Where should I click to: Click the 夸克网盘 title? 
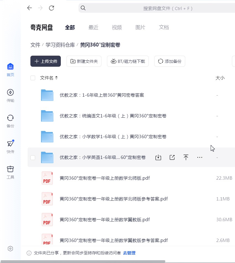41,27
